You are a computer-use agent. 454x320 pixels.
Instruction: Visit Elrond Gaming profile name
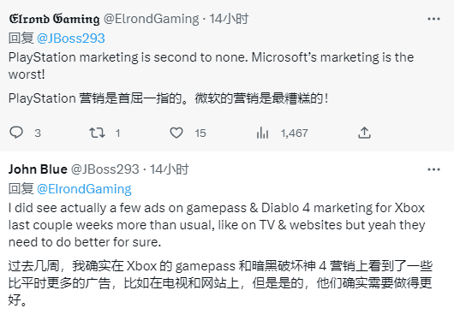pos(54,19)
